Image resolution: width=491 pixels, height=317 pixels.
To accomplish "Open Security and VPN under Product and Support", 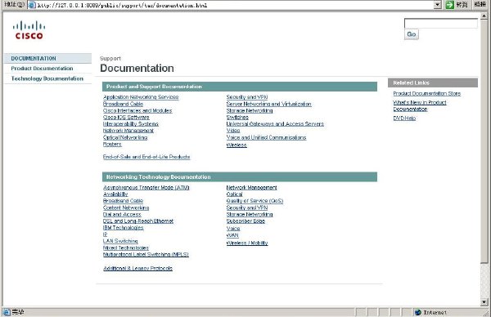I will (x=247, y=97).
